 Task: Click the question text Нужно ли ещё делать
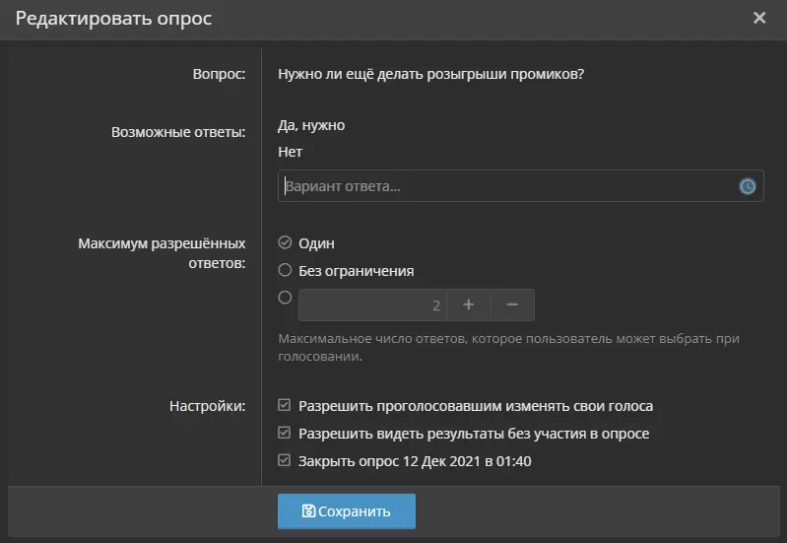pyautogui.click(x=430, y=74)
